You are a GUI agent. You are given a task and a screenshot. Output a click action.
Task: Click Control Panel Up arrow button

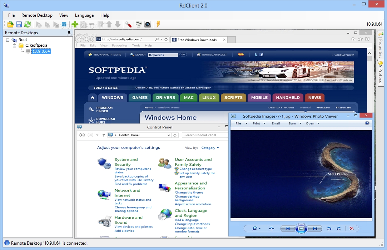[x=104, y=135]
